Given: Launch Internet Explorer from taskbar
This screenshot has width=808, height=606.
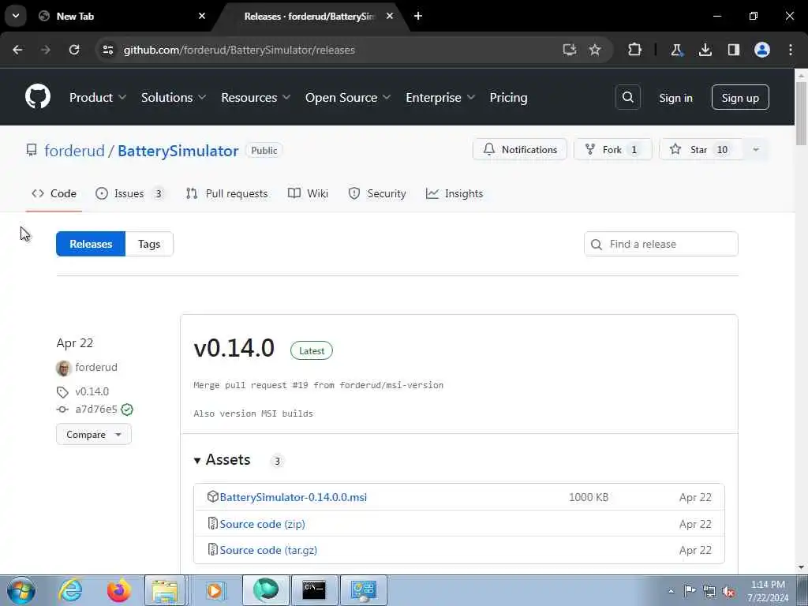Looking at the screenshot, I should (70, 590).
